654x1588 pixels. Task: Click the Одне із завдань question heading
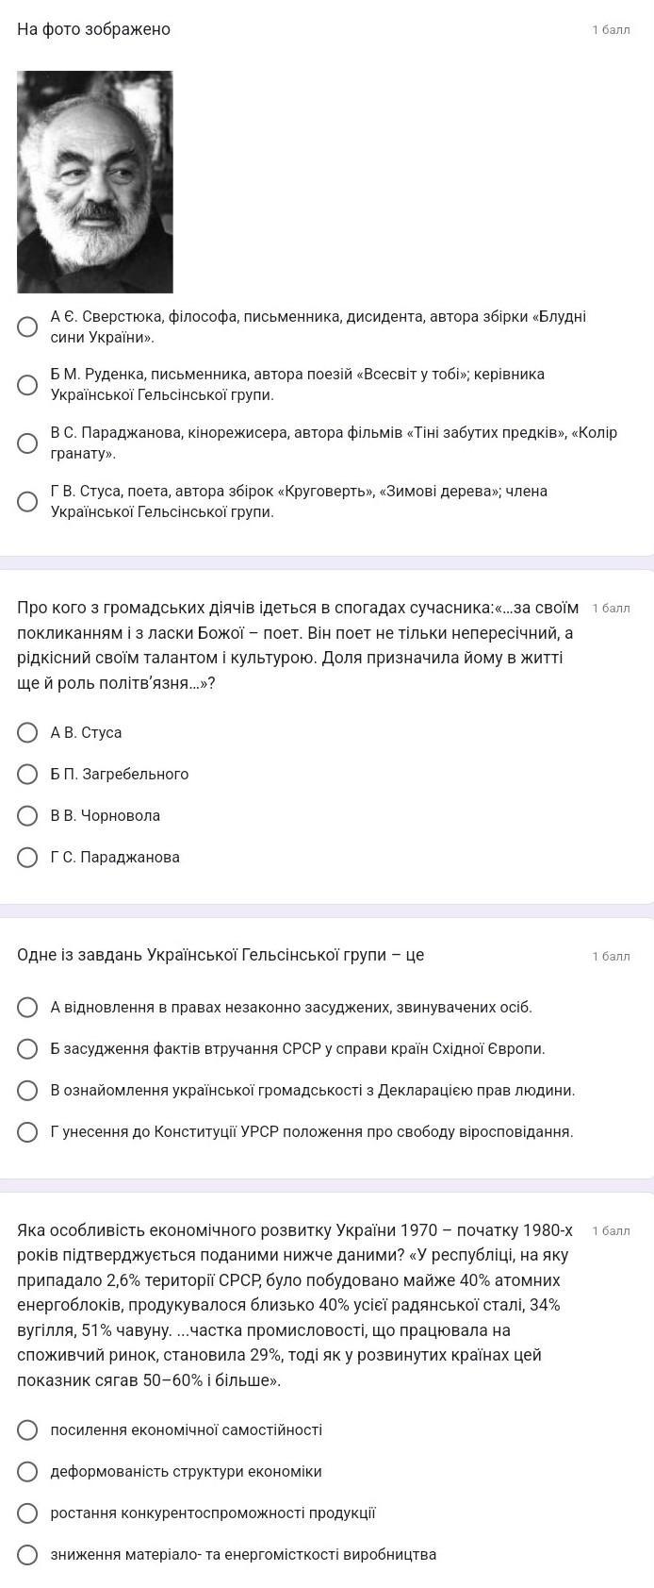(221, 955)
